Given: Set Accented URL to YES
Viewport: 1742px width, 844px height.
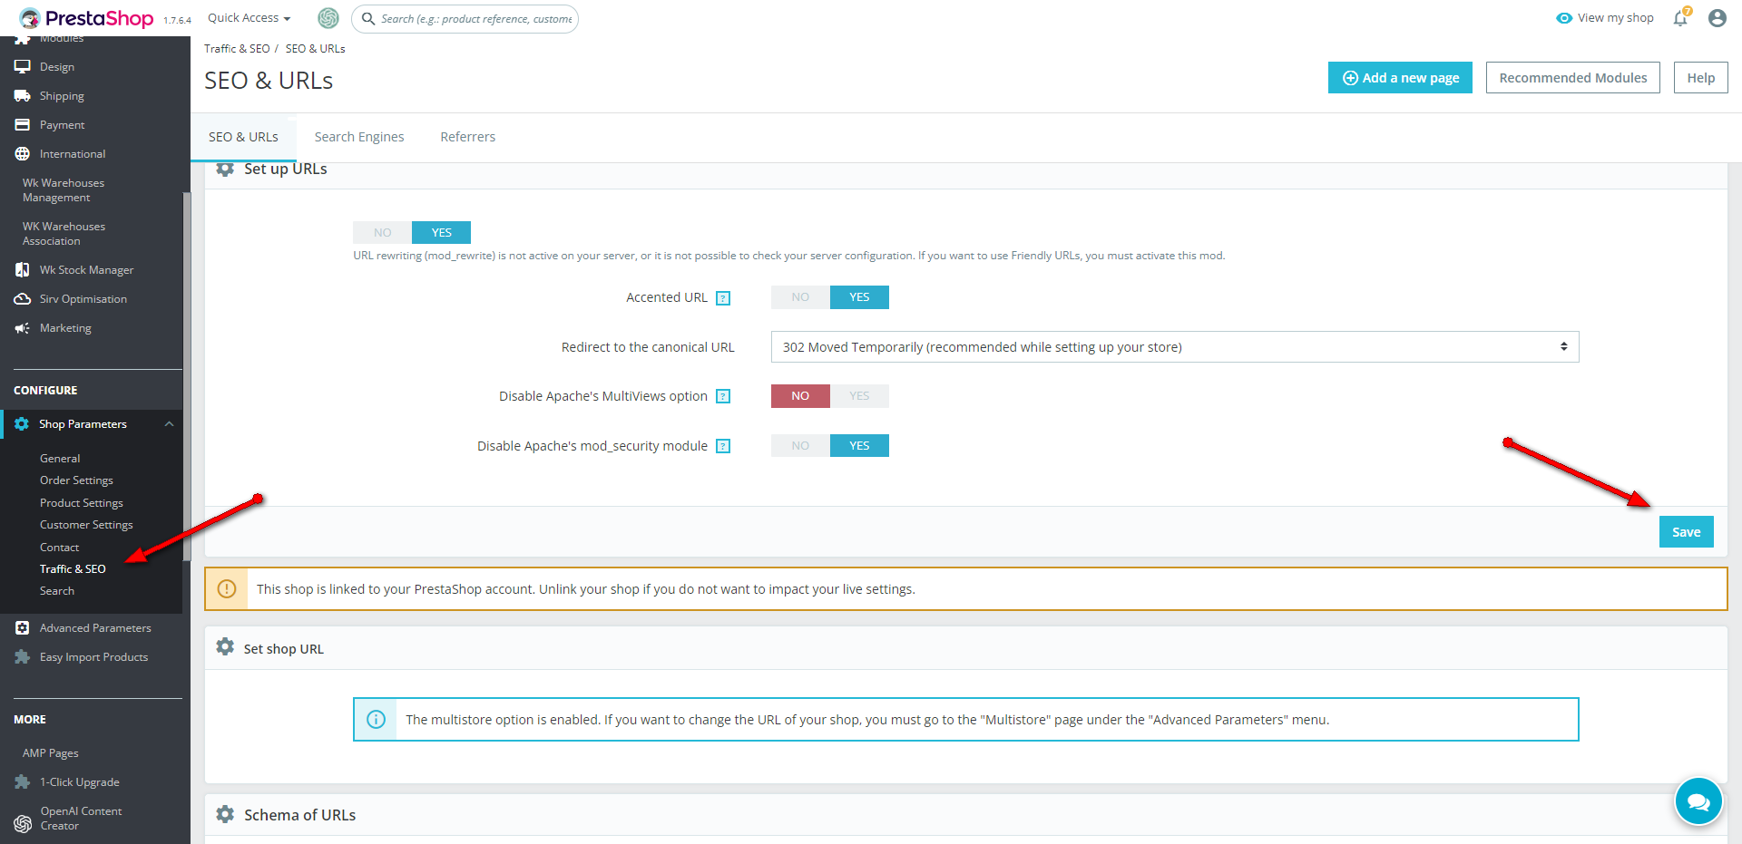Looking at the screenshot, I should pyautogui.click(x=859, y=297).
